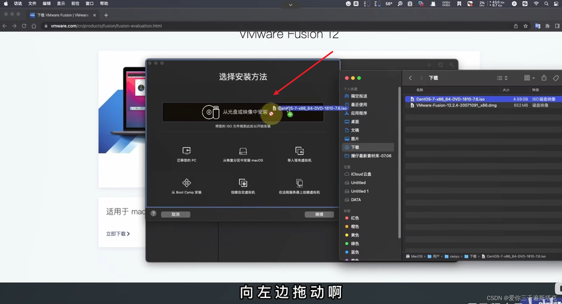Click the browser address bar URL
This screenshot has height=304, width=562.
[106, 26]
